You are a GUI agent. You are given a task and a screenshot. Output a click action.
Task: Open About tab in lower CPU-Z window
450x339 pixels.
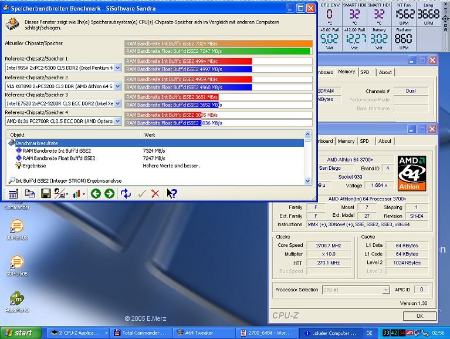click(384, 141)
